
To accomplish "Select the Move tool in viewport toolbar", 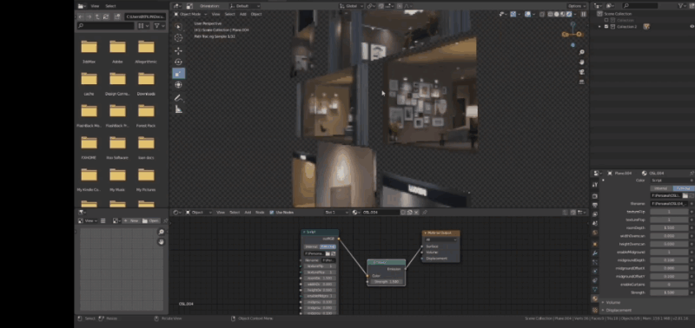I will 178,51.
